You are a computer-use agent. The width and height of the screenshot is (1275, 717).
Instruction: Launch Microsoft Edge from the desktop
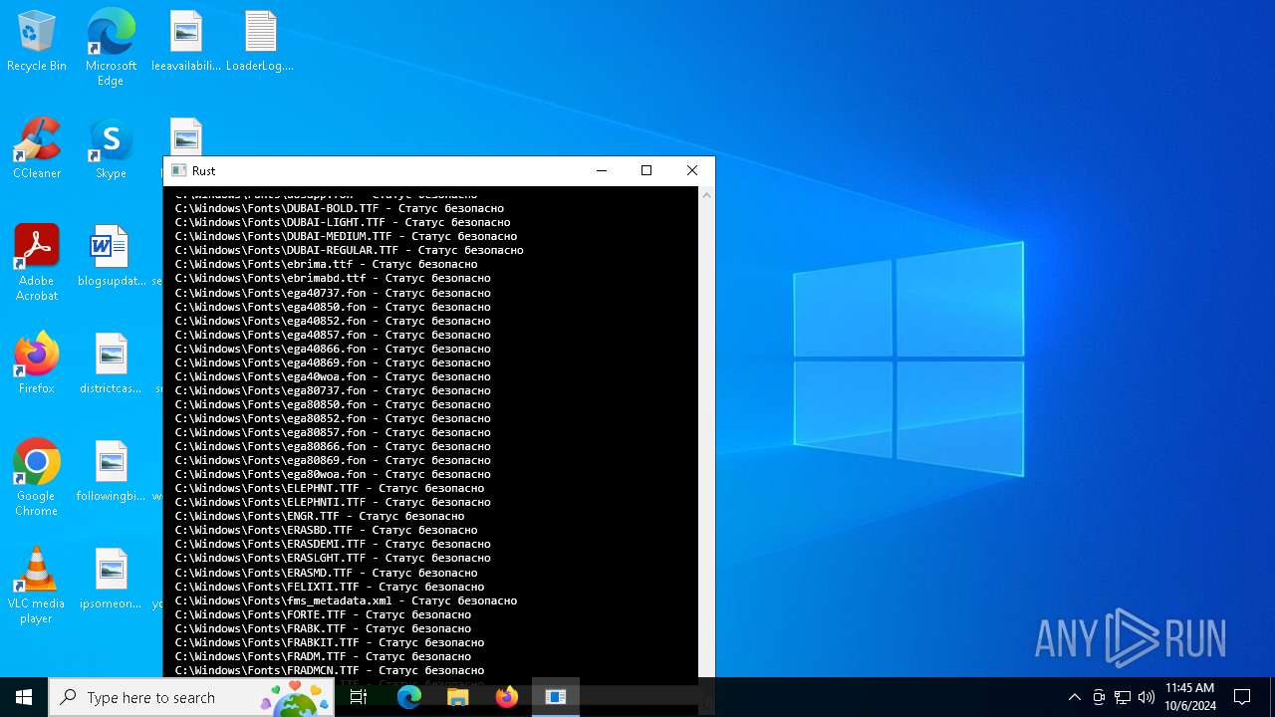111,48
